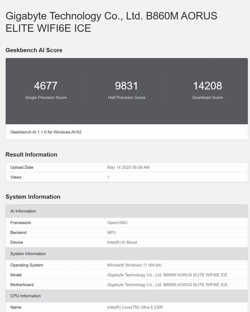Select the May 14 2025 08:08 AM value
Image resolution: width=250 pixels, height=312 pixels.
[x=128, y=167]
